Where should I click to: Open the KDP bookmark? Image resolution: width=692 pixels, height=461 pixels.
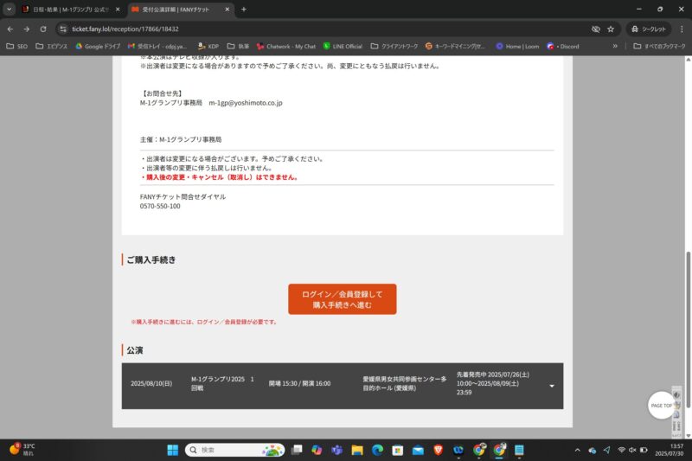[x=208, y=47]
